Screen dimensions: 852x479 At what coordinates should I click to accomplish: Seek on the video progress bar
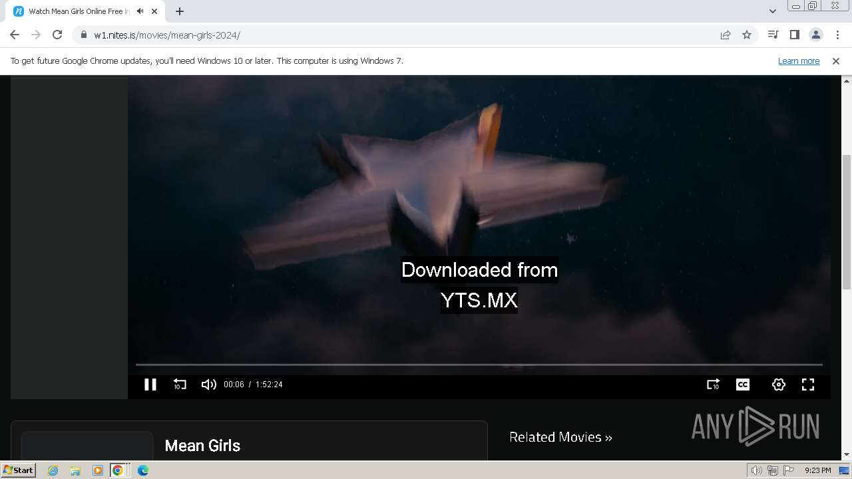click(479, 365)
